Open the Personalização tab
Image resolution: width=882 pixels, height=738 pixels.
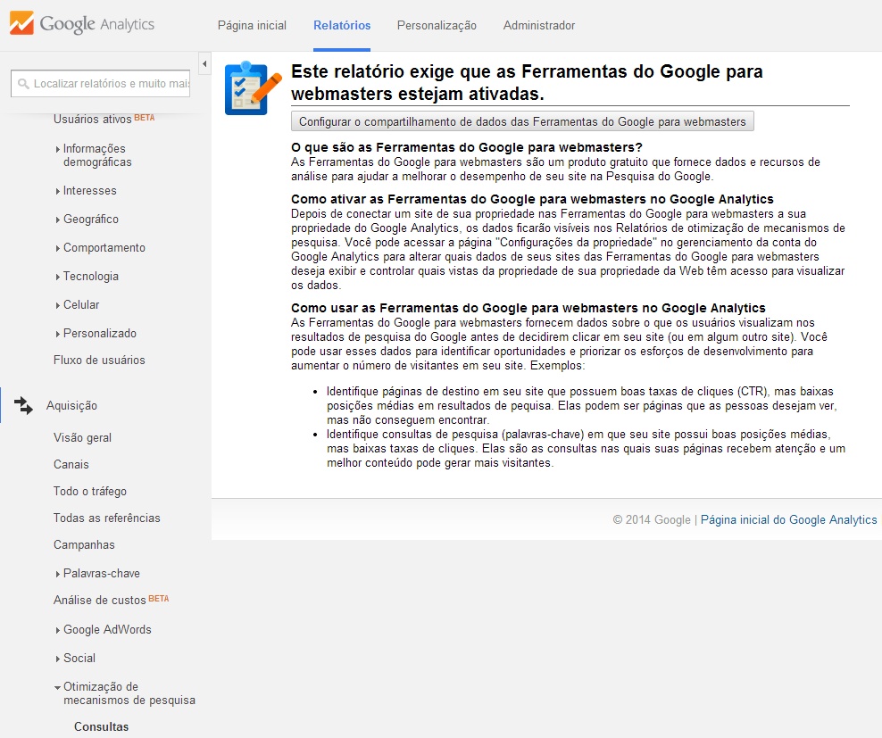coord(437,26)
